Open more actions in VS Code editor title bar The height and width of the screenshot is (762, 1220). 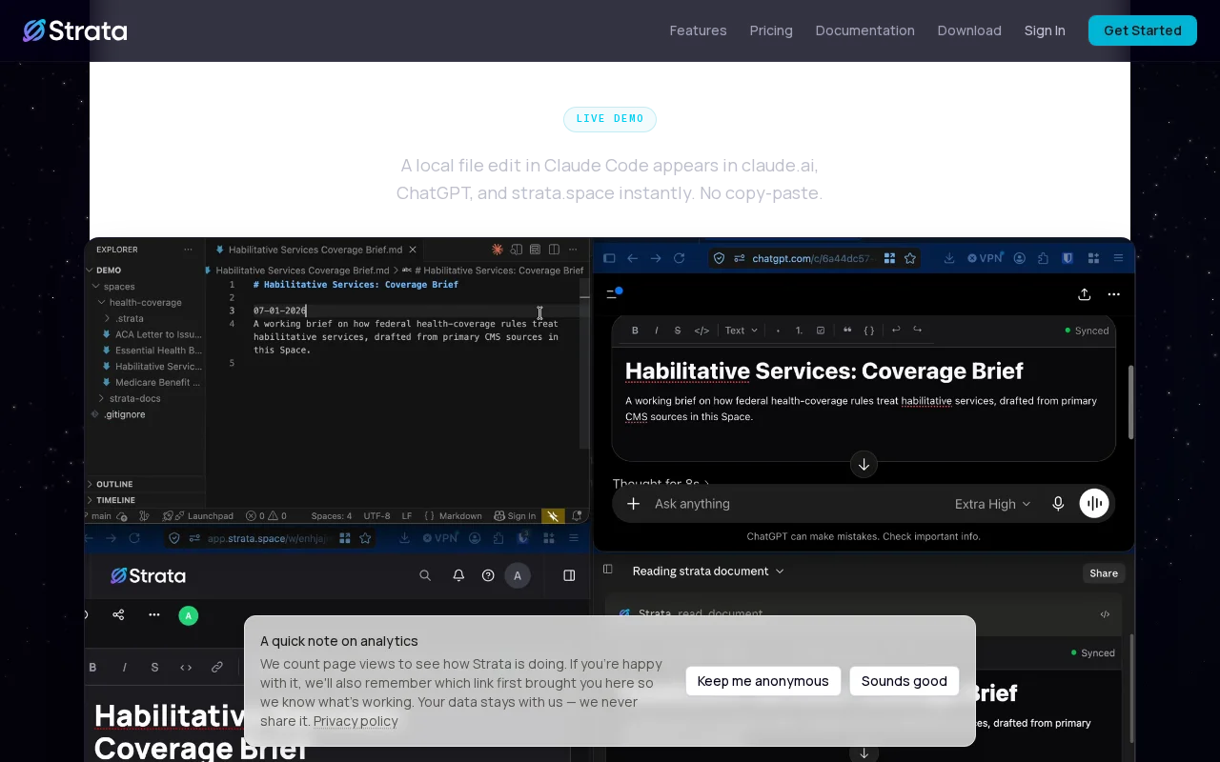pyautogui.click(x=573, y=250)
